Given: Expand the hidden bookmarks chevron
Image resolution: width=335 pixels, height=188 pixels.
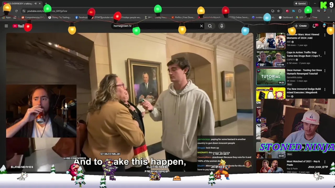Looking at the screenshot, I should point(328,17).
